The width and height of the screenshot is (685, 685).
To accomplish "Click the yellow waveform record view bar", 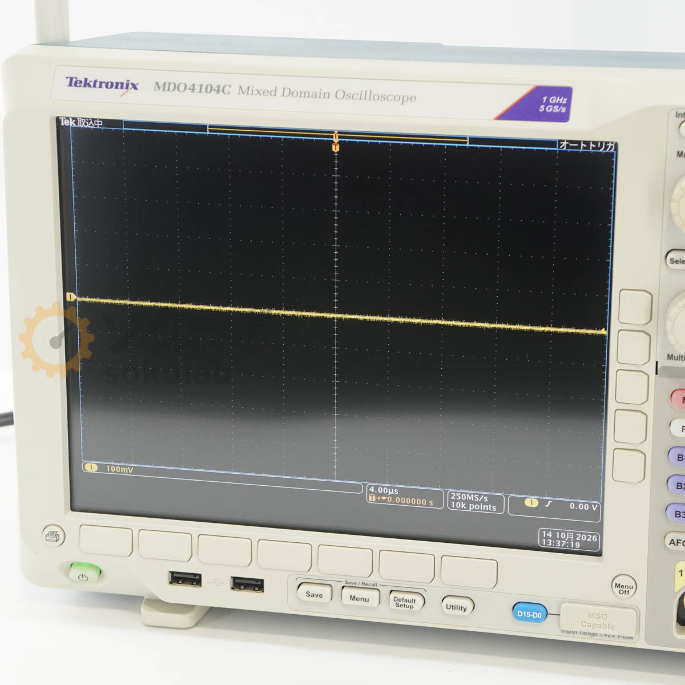I will [338, 133].
